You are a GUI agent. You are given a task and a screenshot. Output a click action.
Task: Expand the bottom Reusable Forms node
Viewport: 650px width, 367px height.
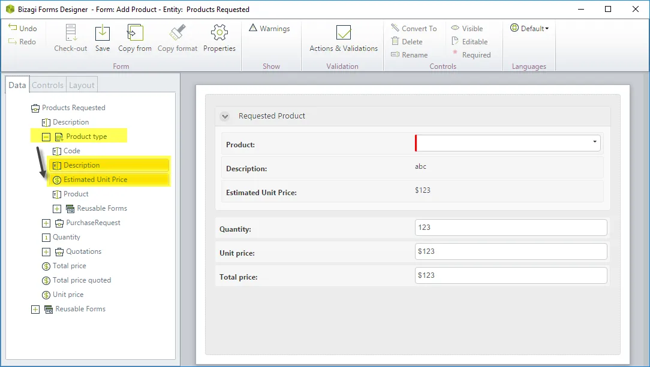click(x=35, y=310)
